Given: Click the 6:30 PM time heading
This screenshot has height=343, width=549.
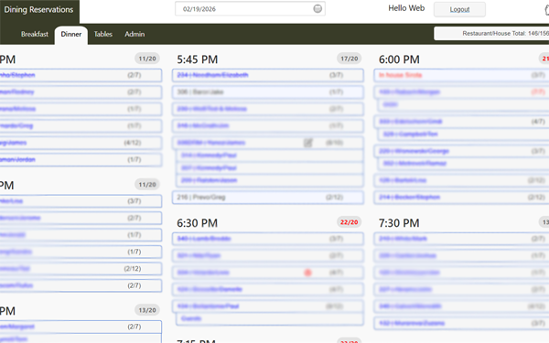Looking at the screenshot, I should [x=197, y=223].
